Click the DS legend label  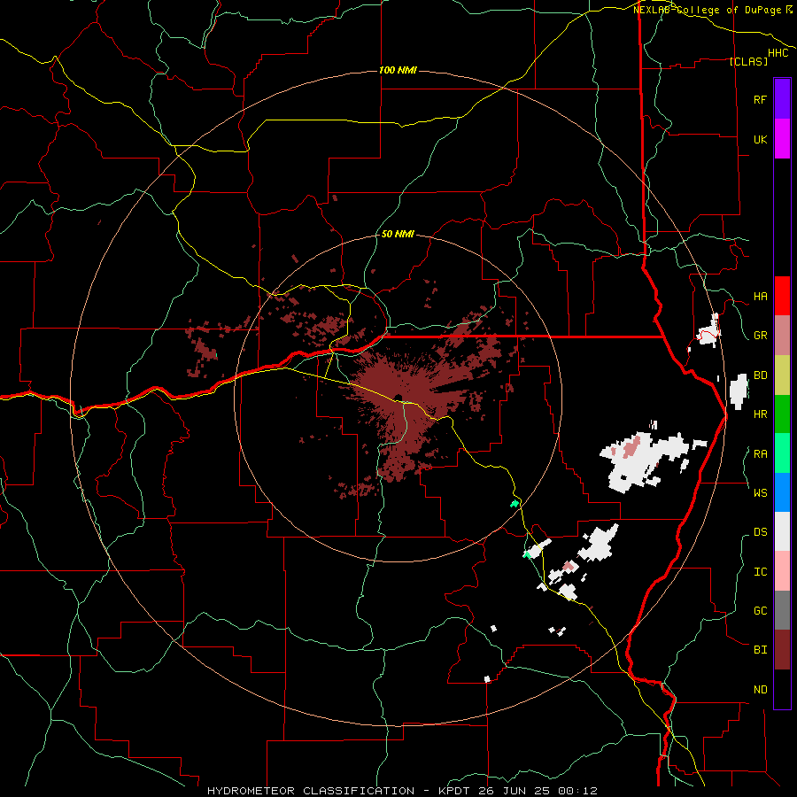pos(760,532)
